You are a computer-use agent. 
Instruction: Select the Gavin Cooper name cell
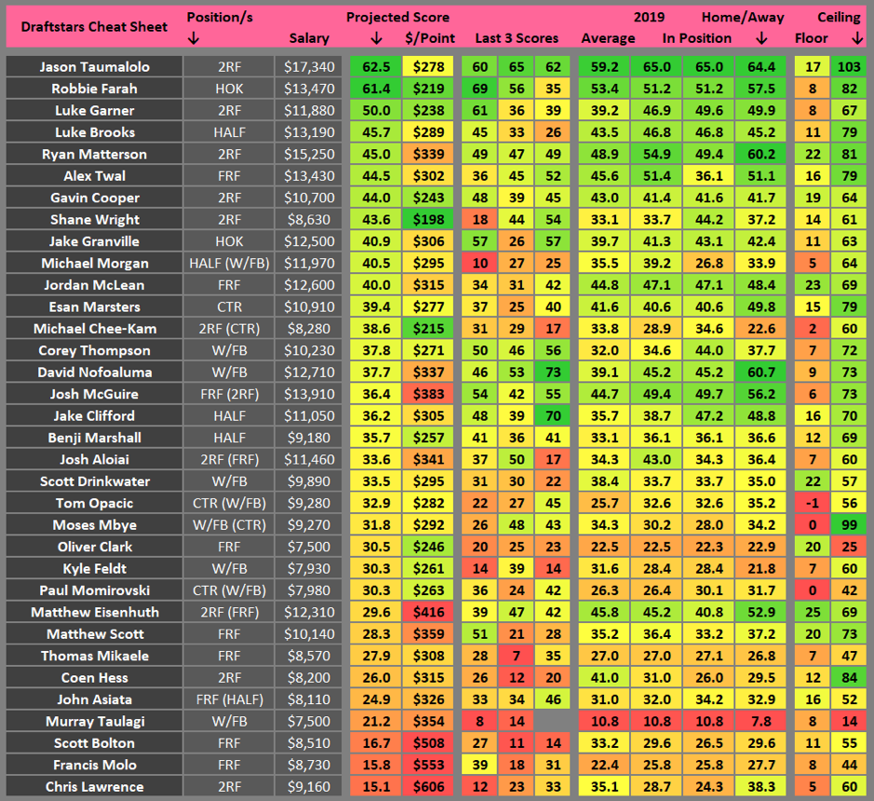coord(94,197)
